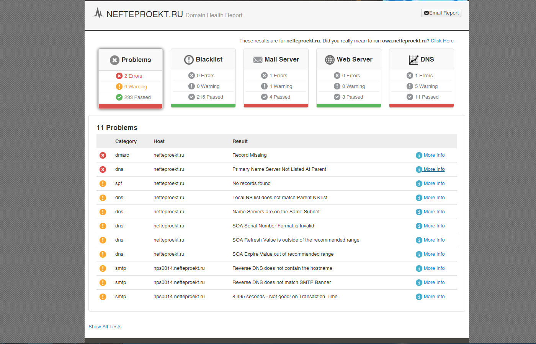Click 2 Errors in the Problems card

pyautogui.click(x=133, y=76)
